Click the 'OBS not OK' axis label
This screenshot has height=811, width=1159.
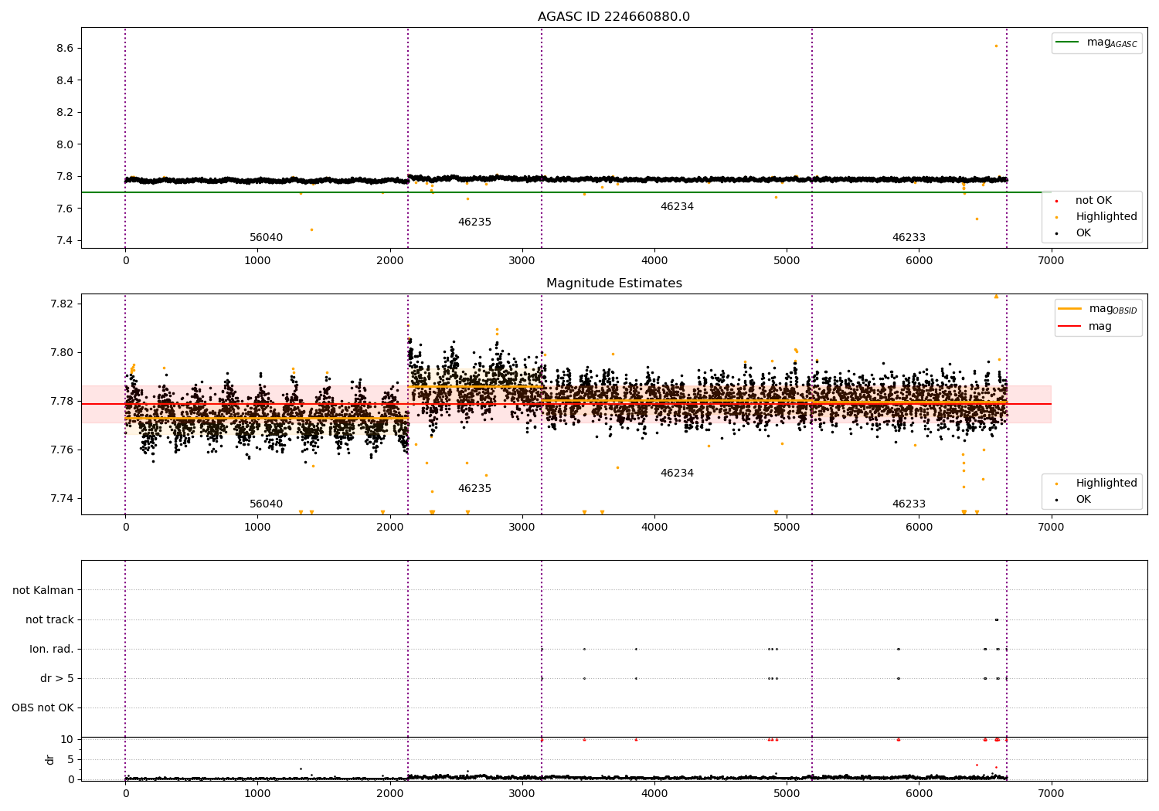click(x=42, y=708)
